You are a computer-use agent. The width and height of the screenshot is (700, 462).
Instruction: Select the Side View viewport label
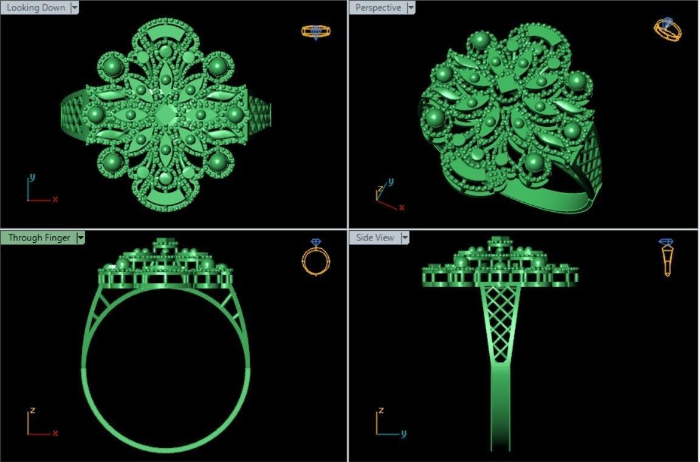pos(375,238)
